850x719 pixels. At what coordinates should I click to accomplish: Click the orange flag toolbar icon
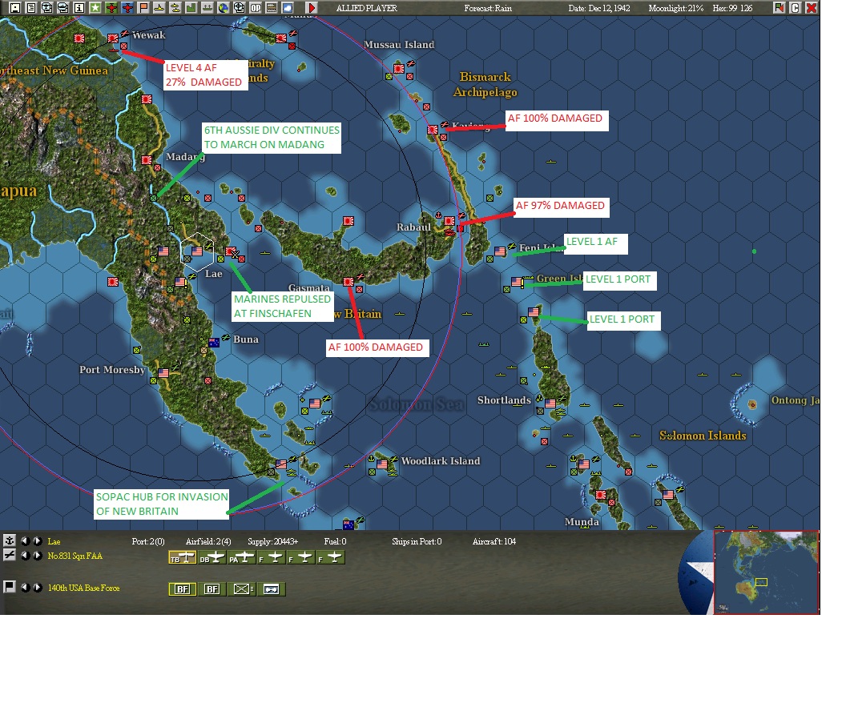(x=143, y=7)
